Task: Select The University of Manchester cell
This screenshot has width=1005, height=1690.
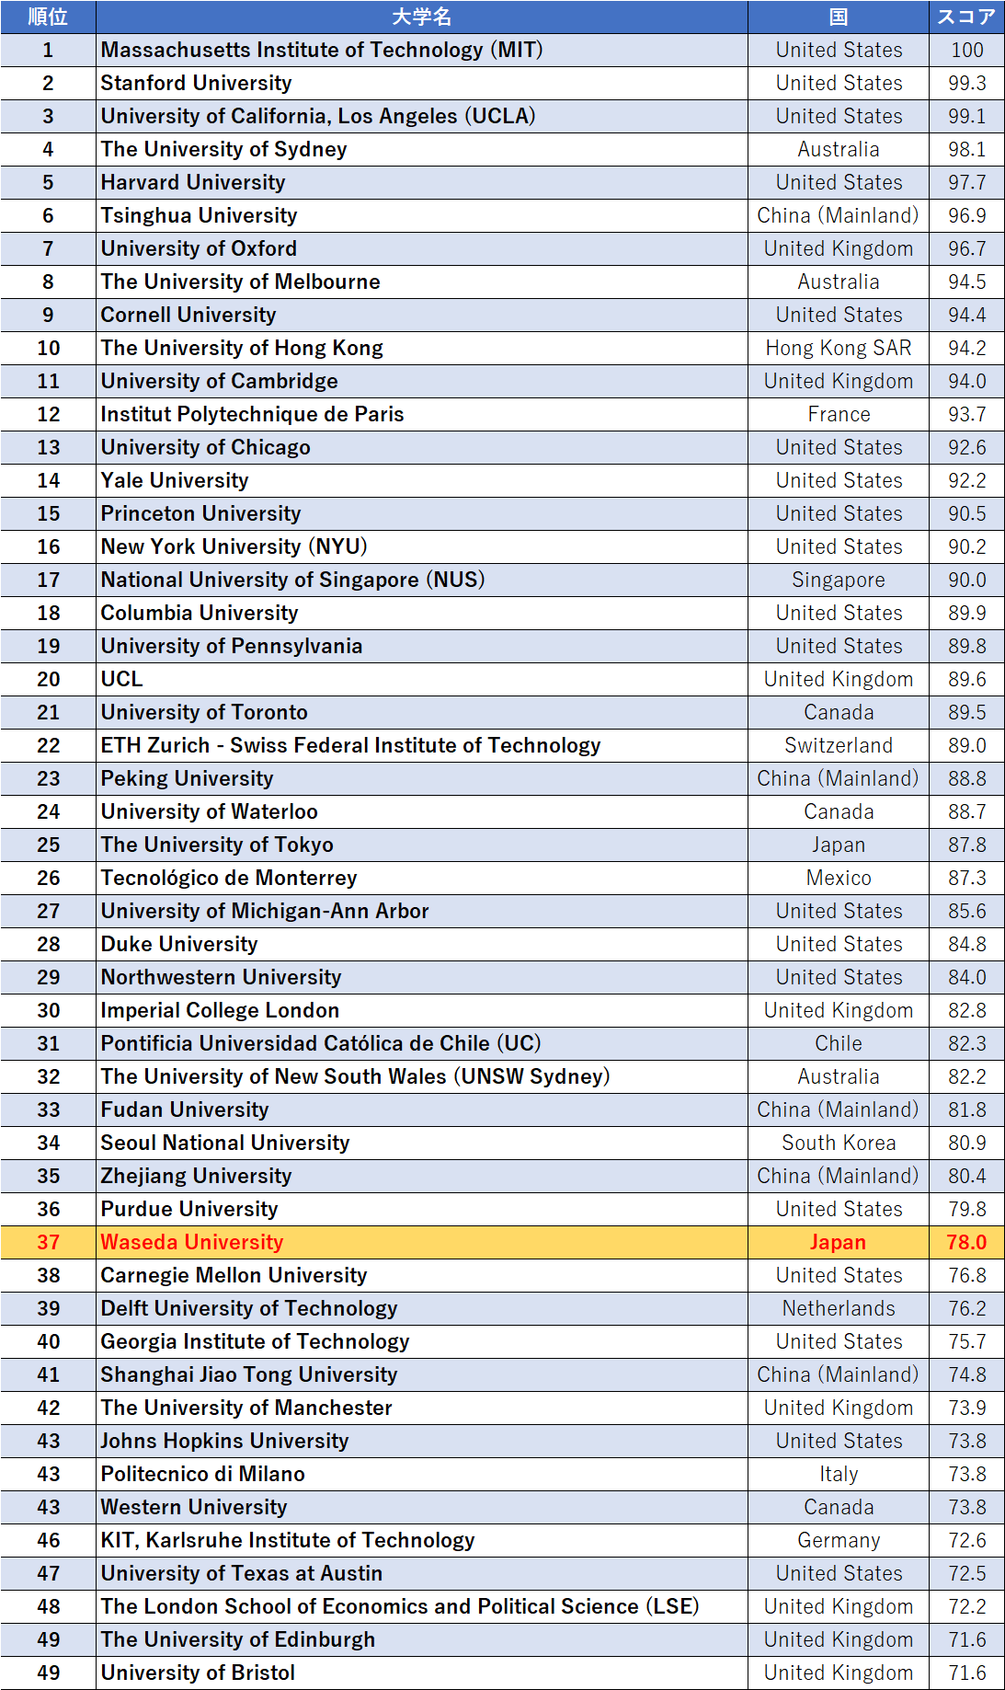Action: 422,1408
